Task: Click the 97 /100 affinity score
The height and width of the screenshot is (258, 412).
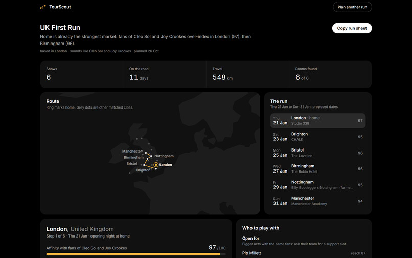Action: pyautogui.click(x=217, y=247)
